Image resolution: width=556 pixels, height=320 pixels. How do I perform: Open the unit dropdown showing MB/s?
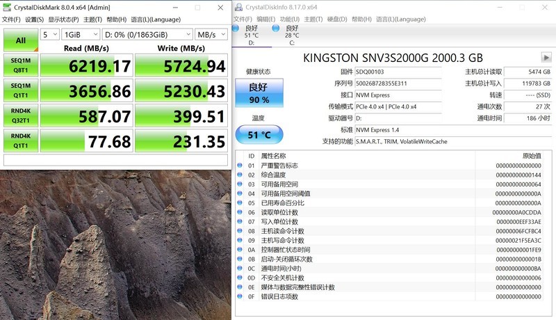[211, 34]
